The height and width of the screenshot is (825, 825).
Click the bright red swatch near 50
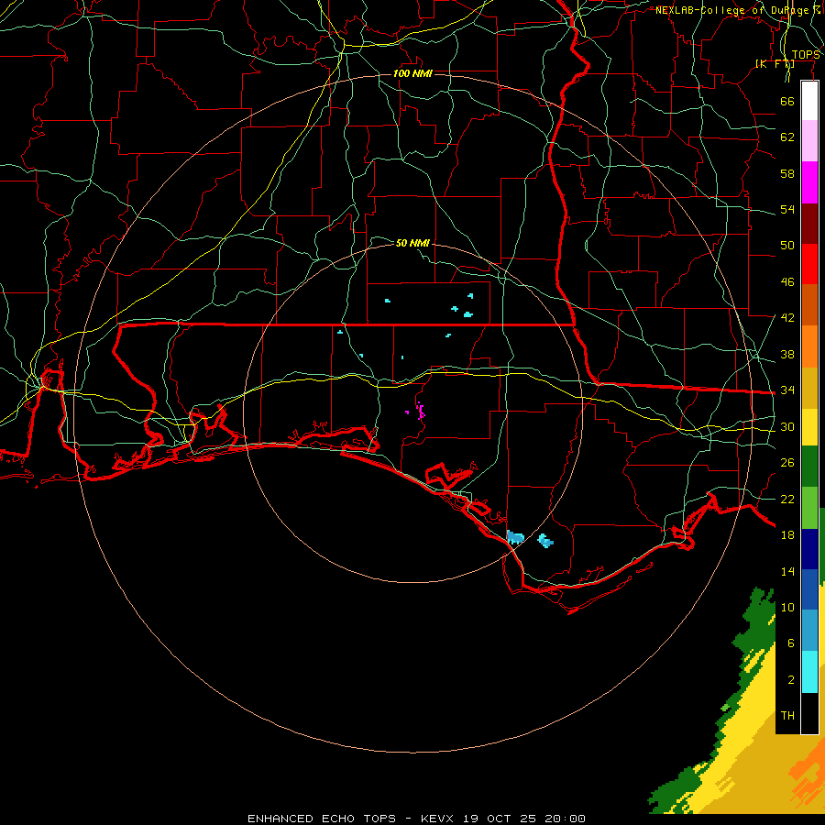coord(809,264)
